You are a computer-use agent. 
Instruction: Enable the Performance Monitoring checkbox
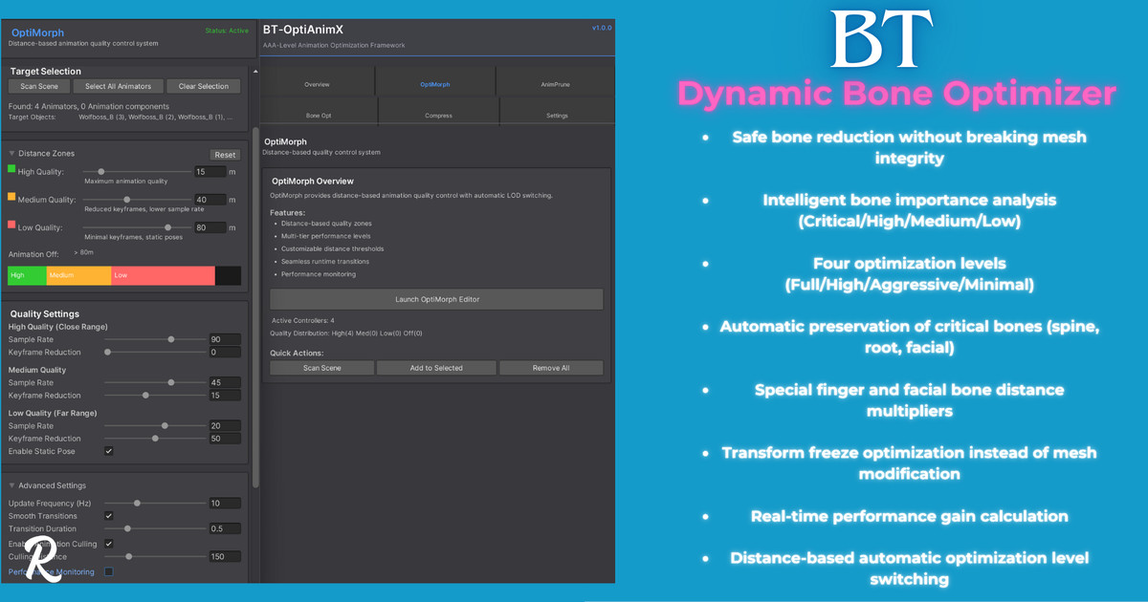point(109,572)
